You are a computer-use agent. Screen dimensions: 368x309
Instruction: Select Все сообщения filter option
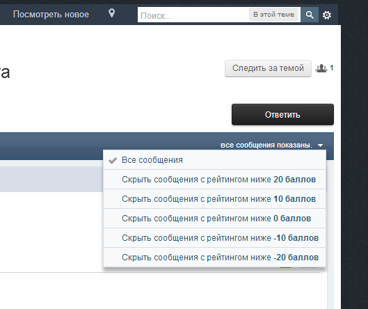pyautogui.click(x=214, y=160)
